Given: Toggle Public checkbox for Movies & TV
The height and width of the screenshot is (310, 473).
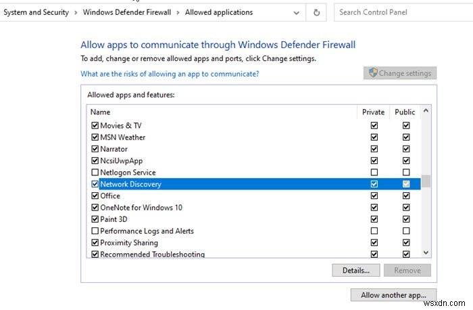Looking at the screenshot, I should [x=406, y=125].
